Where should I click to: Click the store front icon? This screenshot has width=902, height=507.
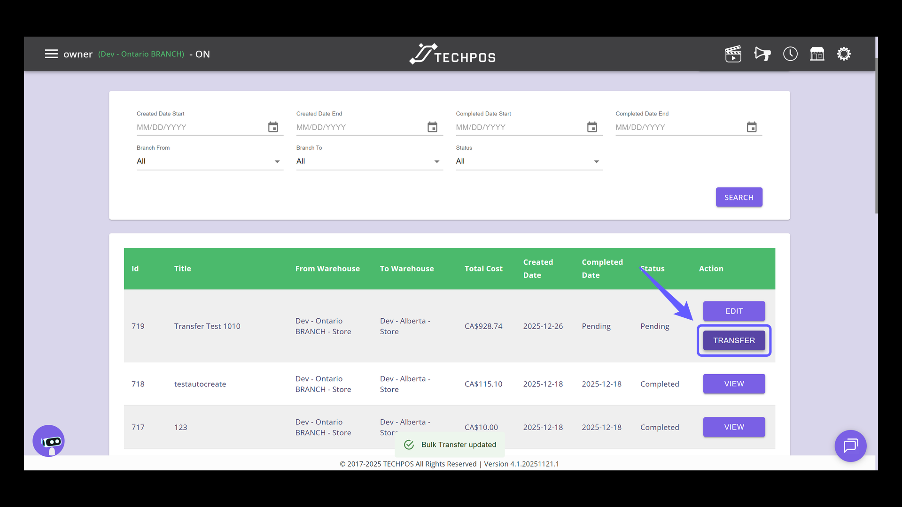817,54
